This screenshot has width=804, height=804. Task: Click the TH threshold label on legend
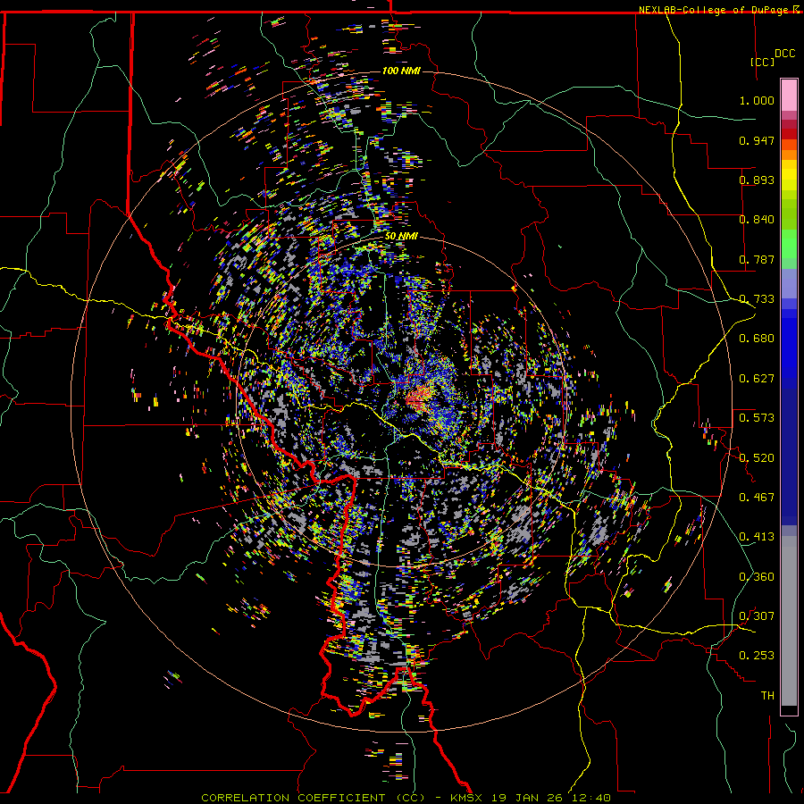[767, 696]
